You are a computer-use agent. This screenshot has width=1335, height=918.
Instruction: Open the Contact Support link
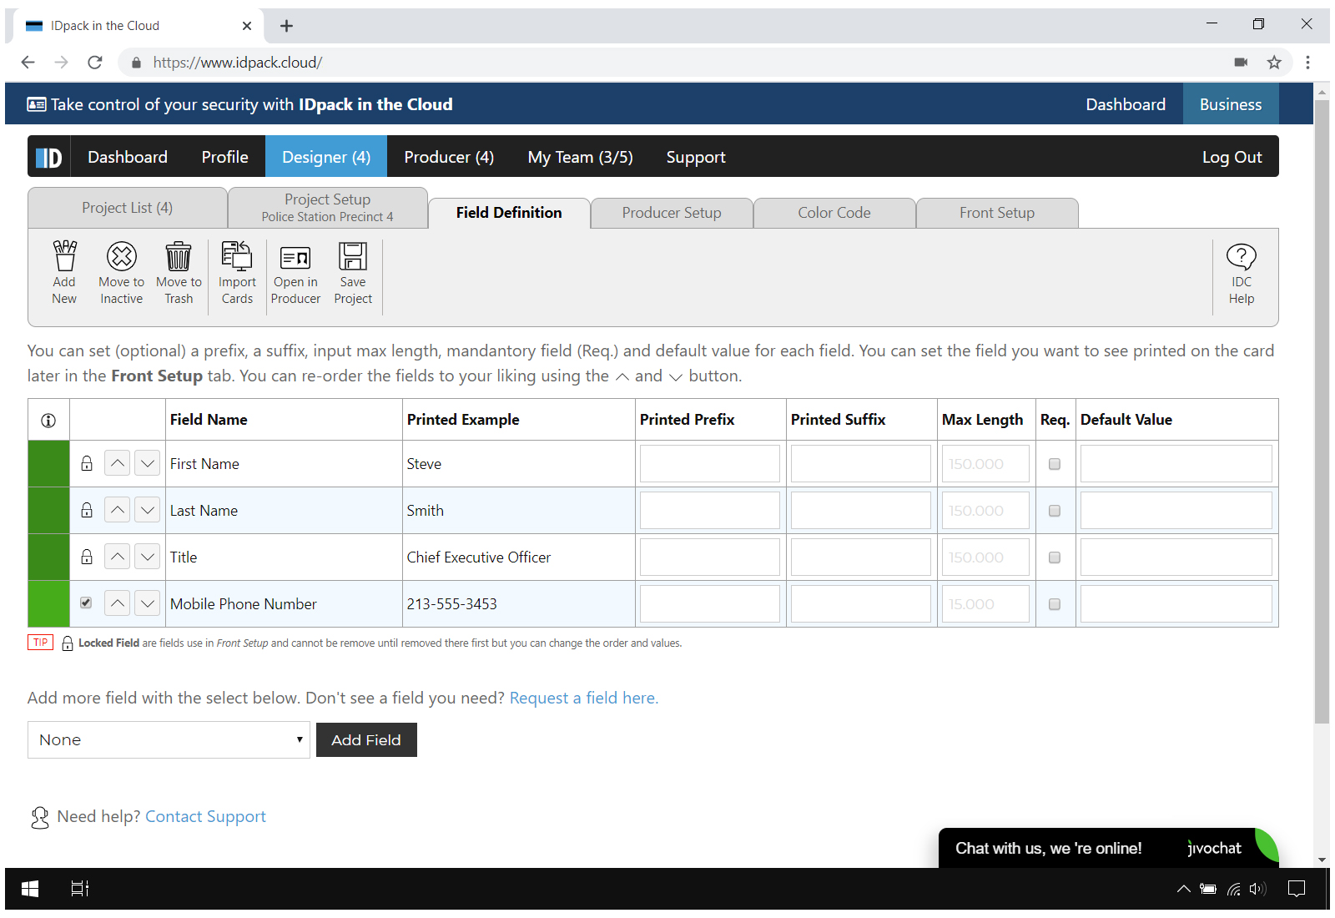[x=205, y=816]
